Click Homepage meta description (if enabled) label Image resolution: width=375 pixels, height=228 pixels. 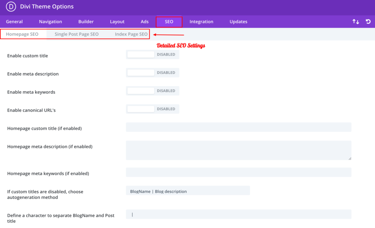[50, 147]
